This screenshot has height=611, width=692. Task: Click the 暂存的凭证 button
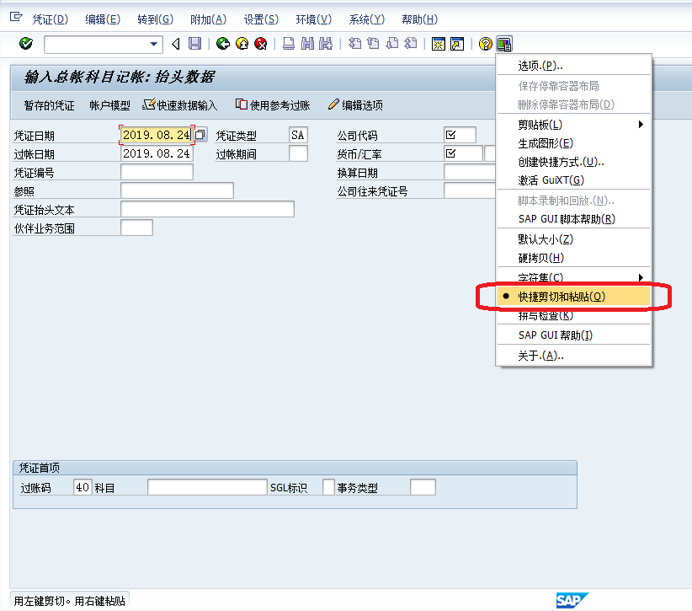49,105
